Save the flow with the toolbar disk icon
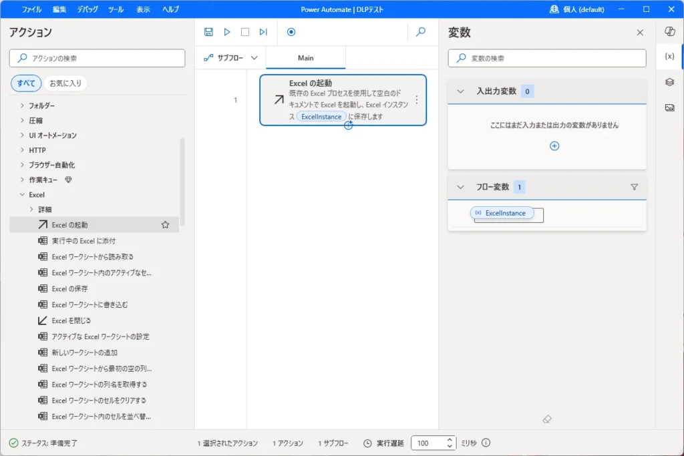Image resolution: width=684 pixels, height=456 pixels. pos(208,32)
